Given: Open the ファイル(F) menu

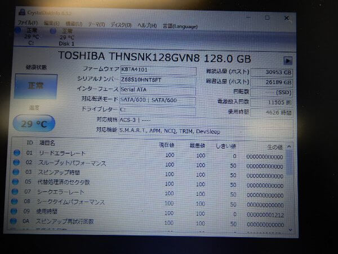Looking at the screenshot, I should tap(28, 23).
